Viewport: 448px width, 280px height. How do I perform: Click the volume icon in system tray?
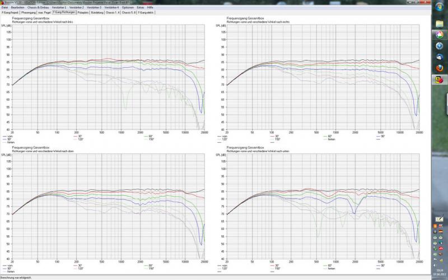point(435,265)
